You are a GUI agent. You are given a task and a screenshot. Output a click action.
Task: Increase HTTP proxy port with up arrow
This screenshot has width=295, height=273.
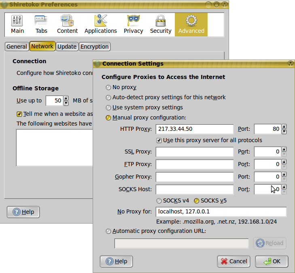284,127
